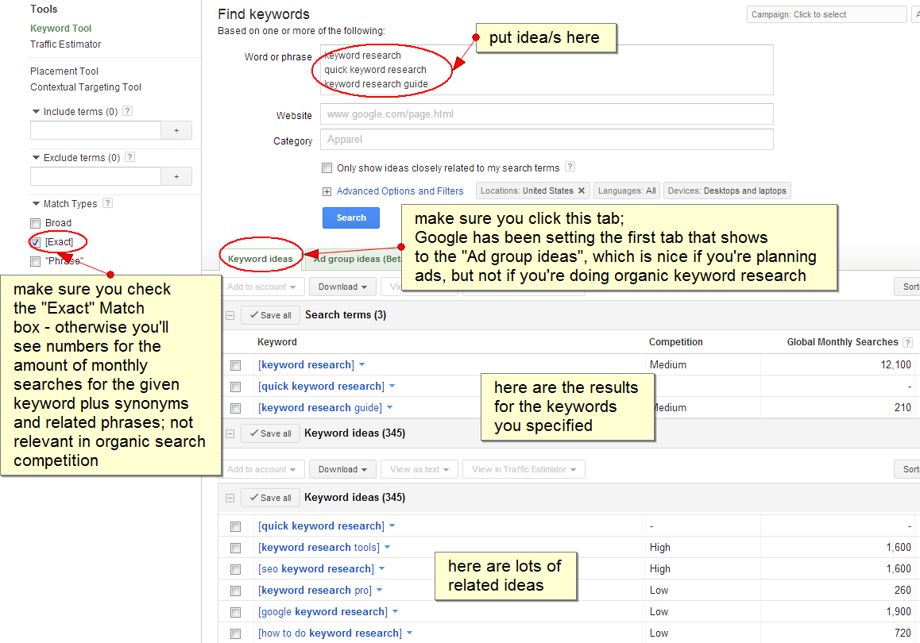Open the Contextual Targeting Tool link
The height and width of the screenshot is (643, 920).
click(x=86, y=87)
